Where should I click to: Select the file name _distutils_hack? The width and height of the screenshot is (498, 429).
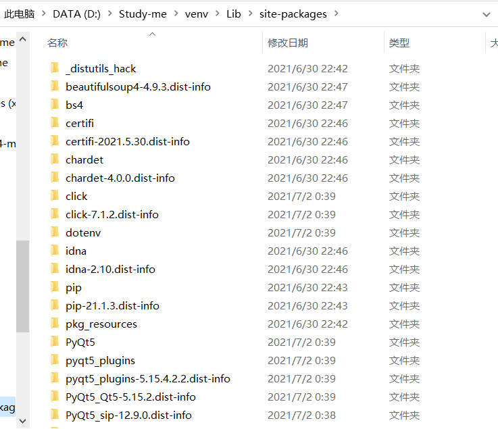[x=101, y=69]
